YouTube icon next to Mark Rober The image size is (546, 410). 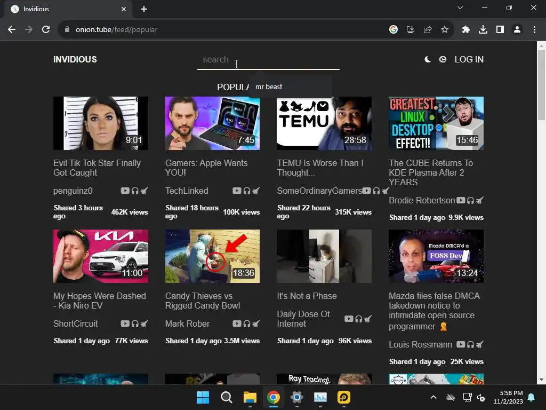(x=237, y=324)
